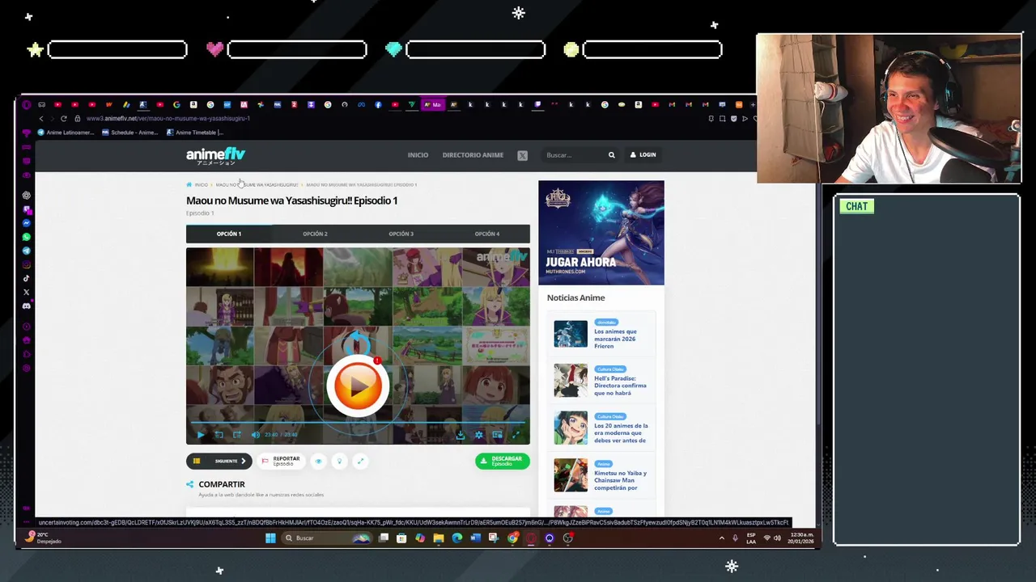Click Frieren news thumbnail

click(x=571, y=334)
